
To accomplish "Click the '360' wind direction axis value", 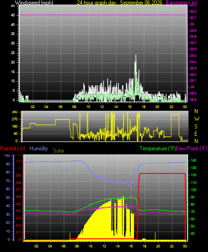I will (x=15, y=112).
